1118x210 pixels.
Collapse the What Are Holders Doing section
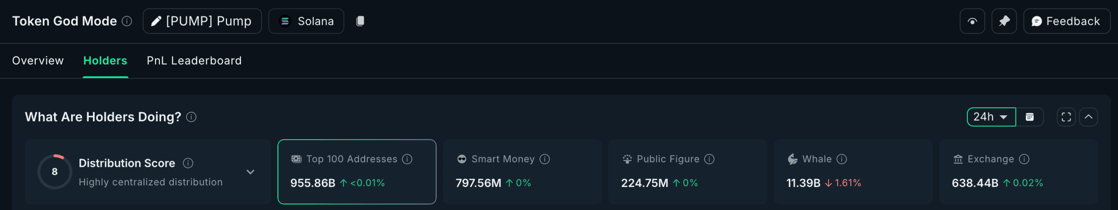click(1088, 117)
